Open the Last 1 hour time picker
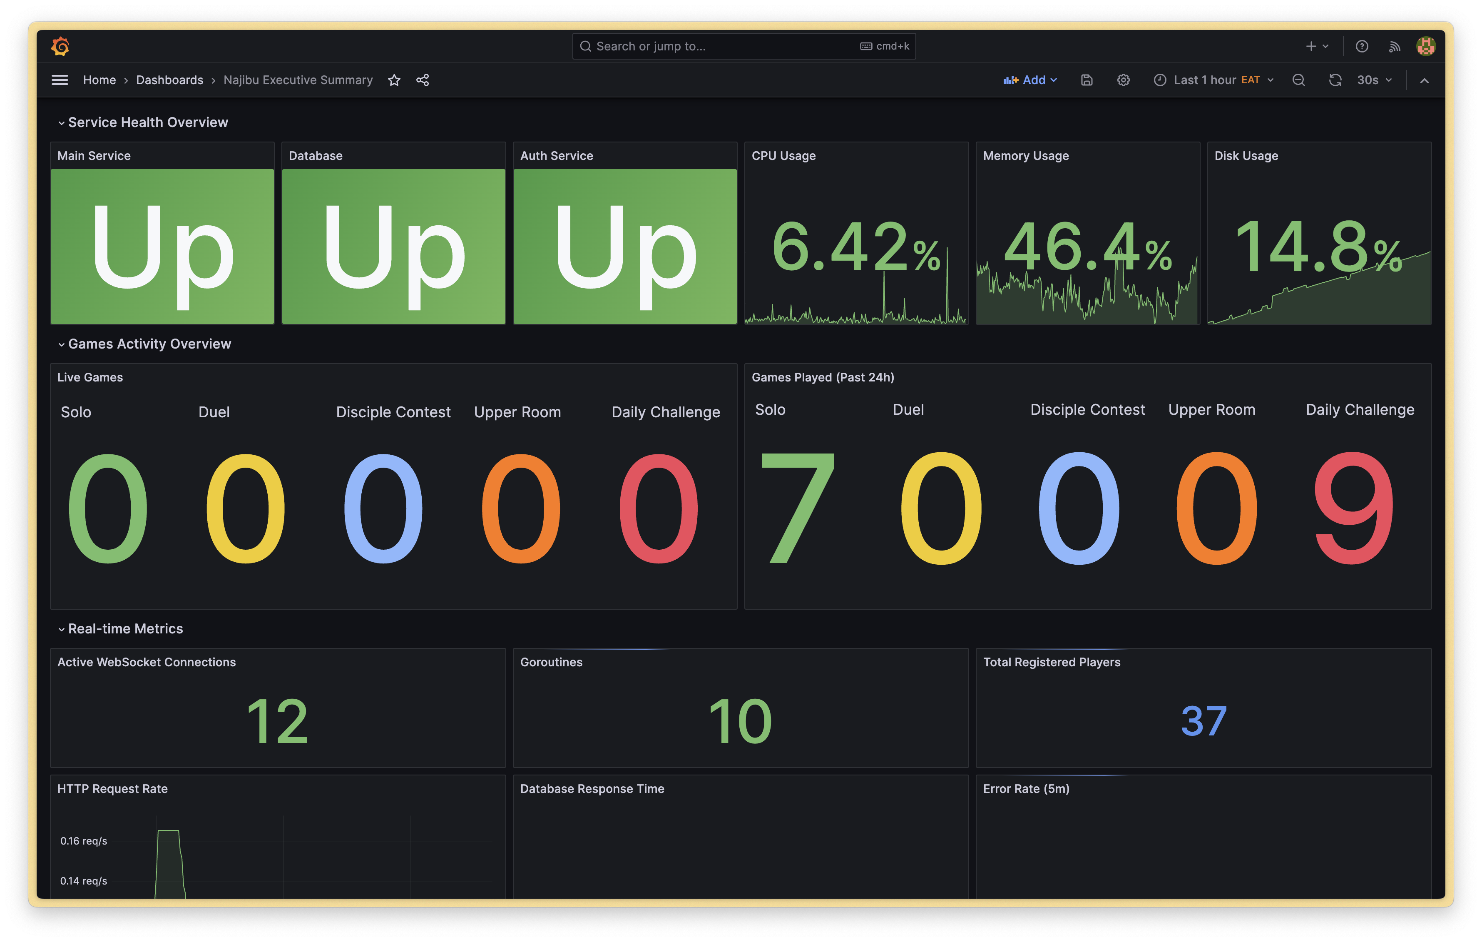The width and height of the screenshot is (1482, 942). pyautogui.click(x=1213, y=80)
